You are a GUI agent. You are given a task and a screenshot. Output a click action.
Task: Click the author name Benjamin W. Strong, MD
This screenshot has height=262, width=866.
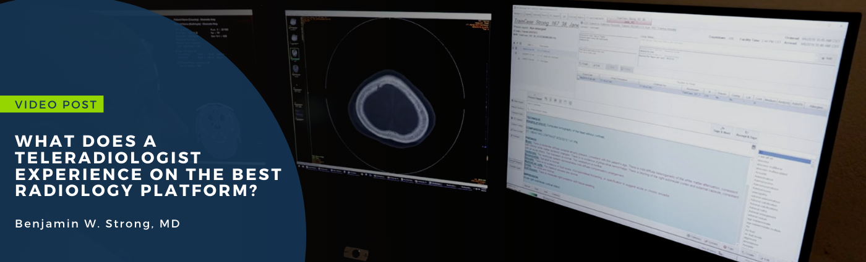click(98, 224)
